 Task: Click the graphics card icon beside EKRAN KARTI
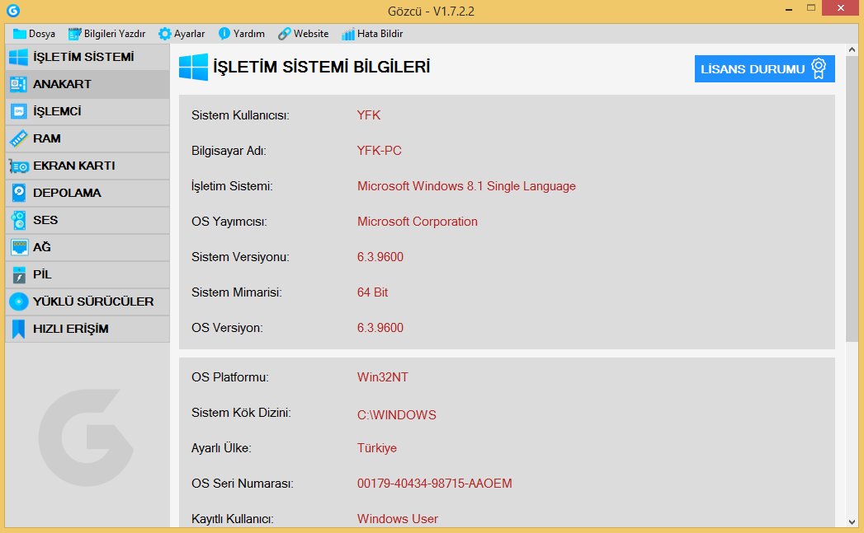tap(19, 166)
